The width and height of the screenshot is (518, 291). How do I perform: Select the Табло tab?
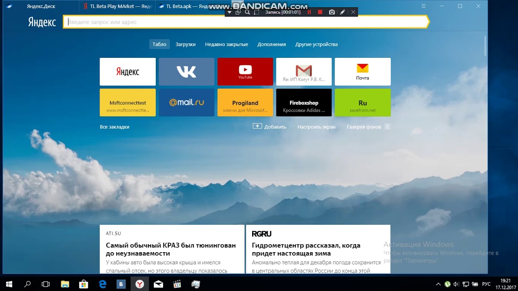point(159,44)
